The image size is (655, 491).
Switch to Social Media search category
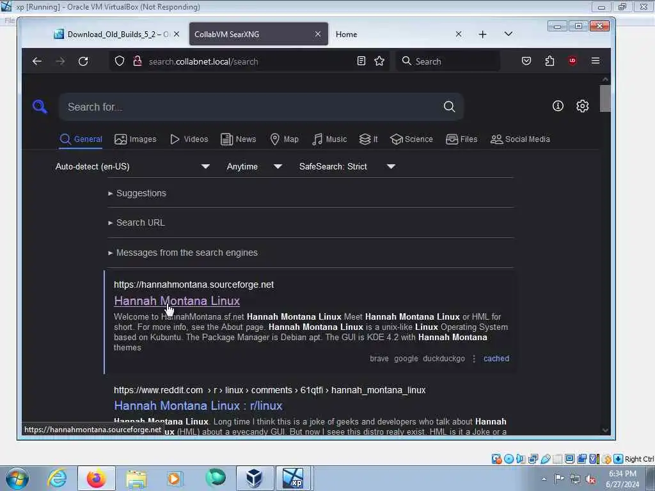click(520, 139)
